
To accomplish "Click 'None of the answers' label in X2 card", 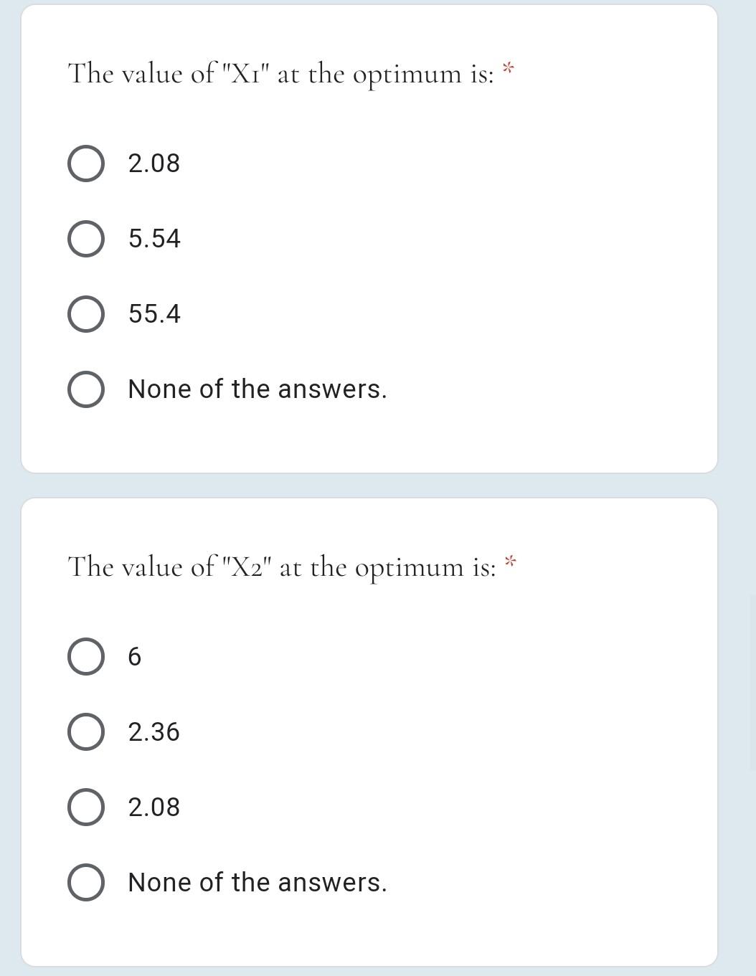I will (x=257, y=882).
